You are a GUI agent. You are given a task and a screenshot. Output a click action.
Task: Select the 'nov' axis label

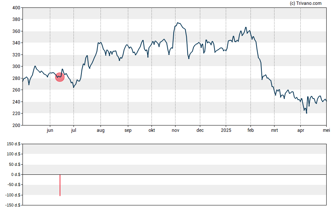[175, 130]
